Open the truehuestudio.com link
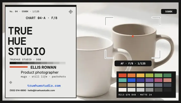This screenshot has width=181, height=103. 44,86
